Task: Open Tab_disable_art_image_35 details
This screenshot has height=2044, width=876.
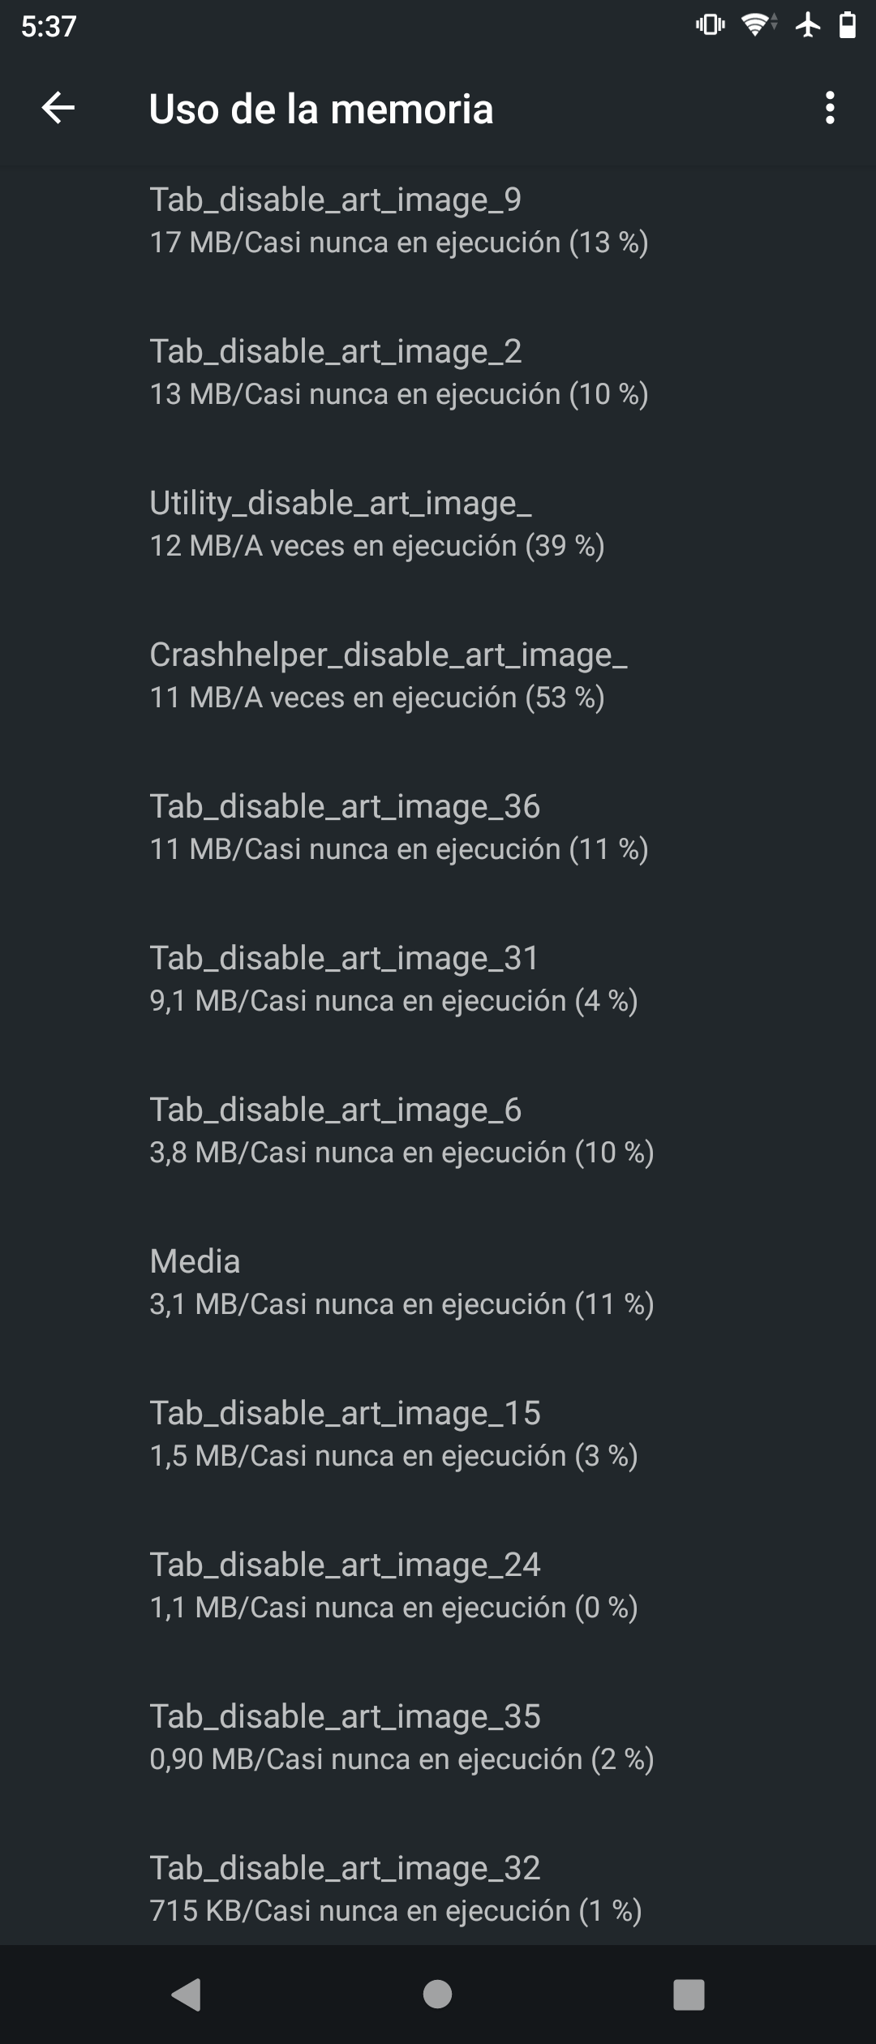Action: click(x=438, y=1737)
